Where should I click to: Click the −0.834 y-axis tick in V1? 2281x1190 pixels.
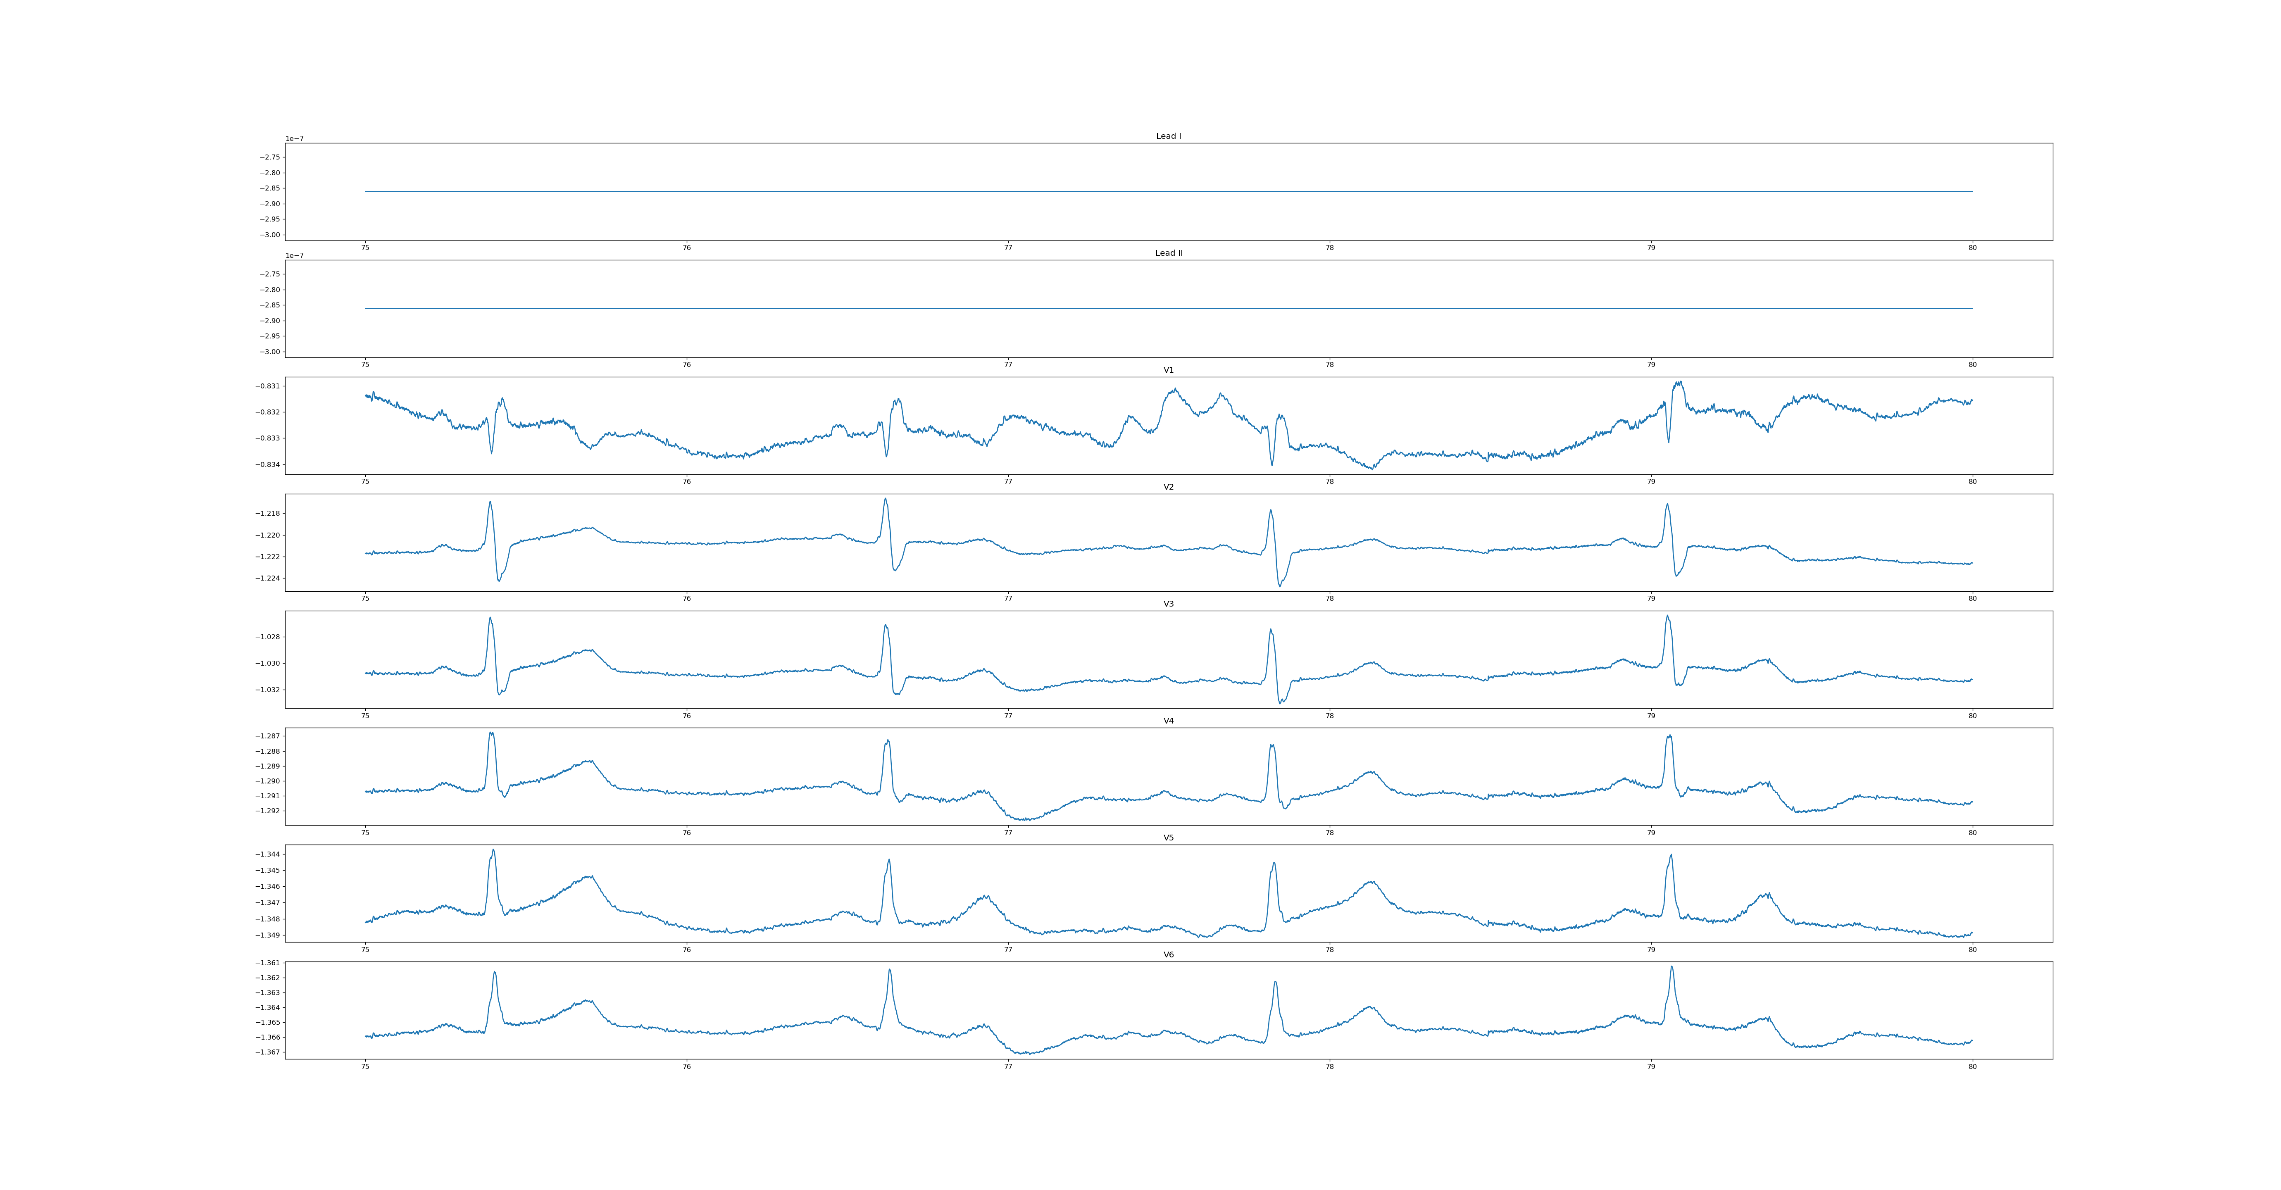pyautogui.click(x=268, y=465)
